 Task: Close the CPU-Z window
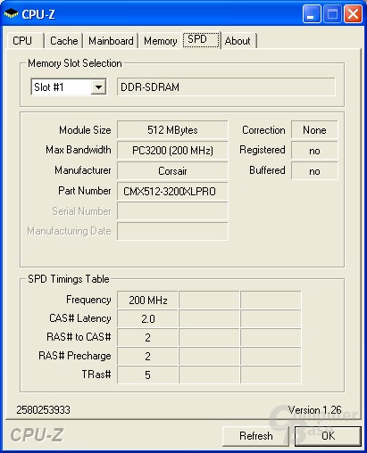pyautogui.click(x=353, y=14)
